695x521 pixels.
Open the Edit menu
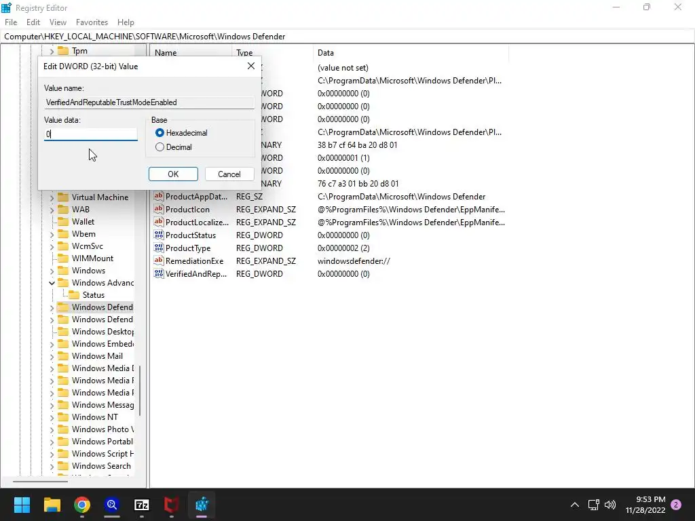coord(33,22)
